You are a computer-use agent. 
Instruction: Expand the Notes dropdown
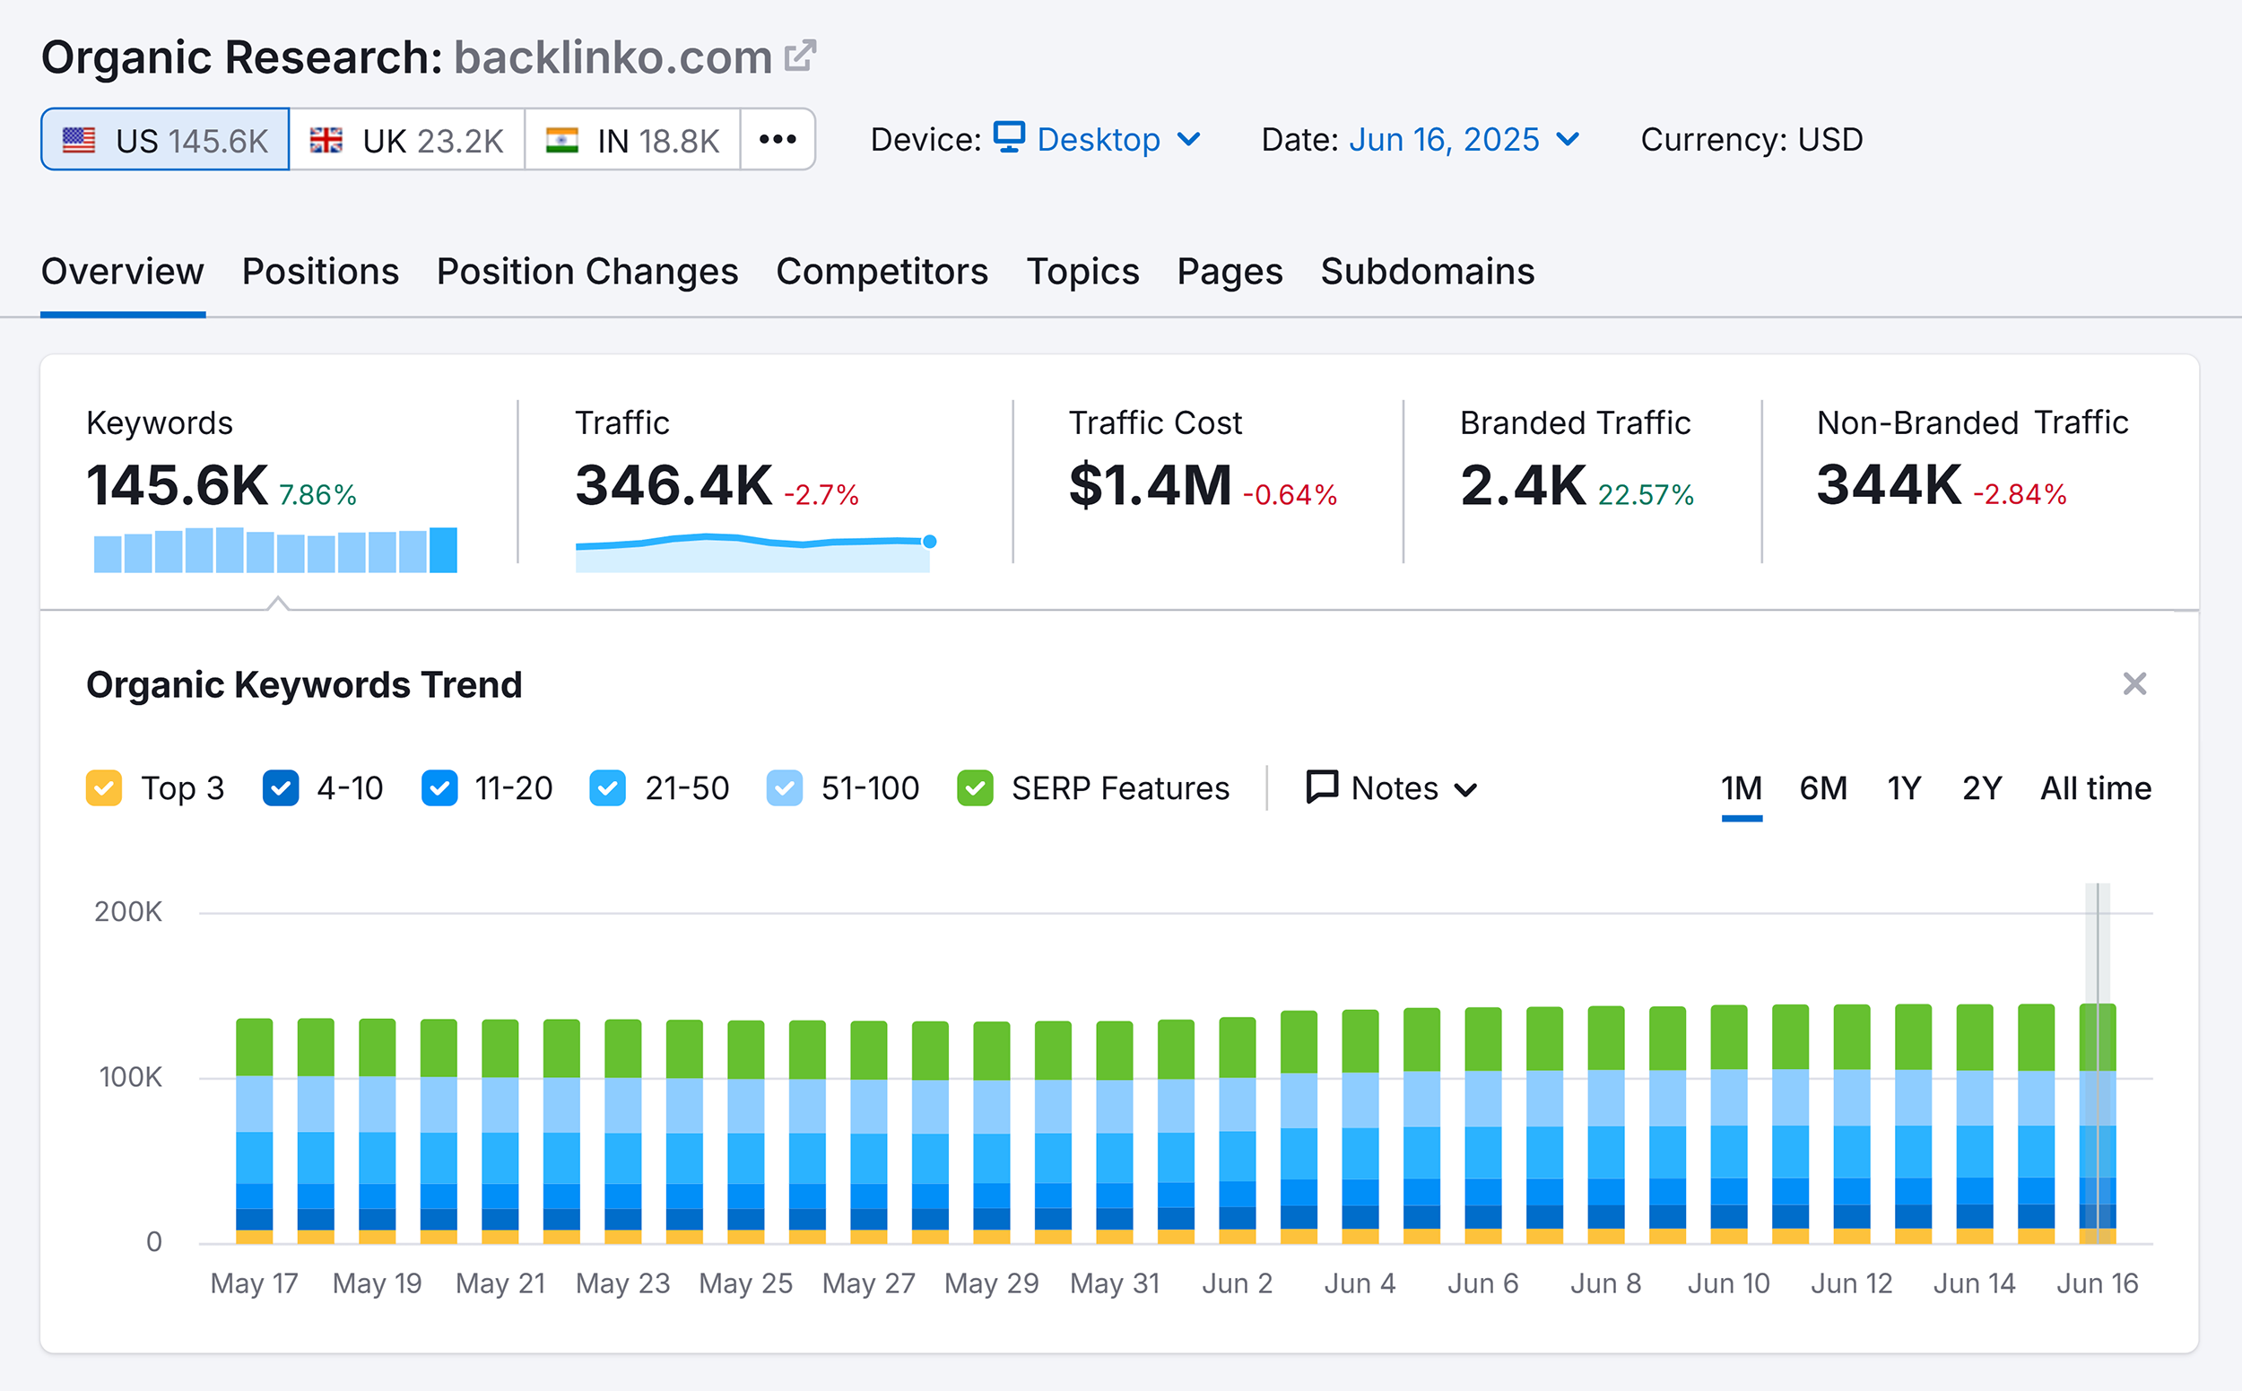[1467, 788]
